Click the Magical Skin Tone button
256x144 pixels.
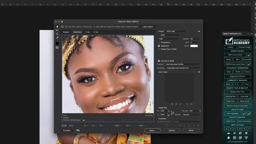point(237,92)
